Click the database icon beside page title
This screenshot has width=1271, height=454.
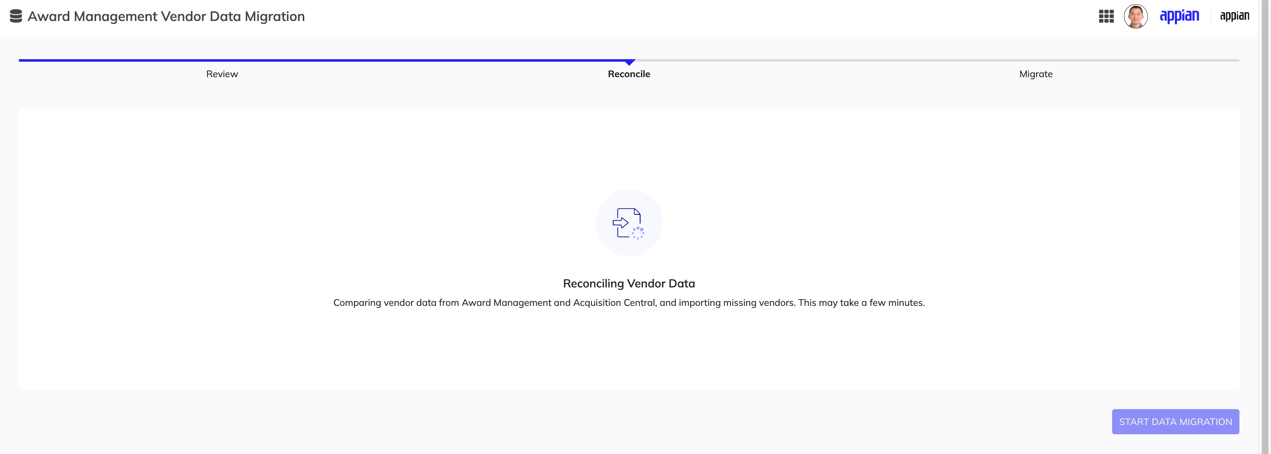click(x=16, y=16)
